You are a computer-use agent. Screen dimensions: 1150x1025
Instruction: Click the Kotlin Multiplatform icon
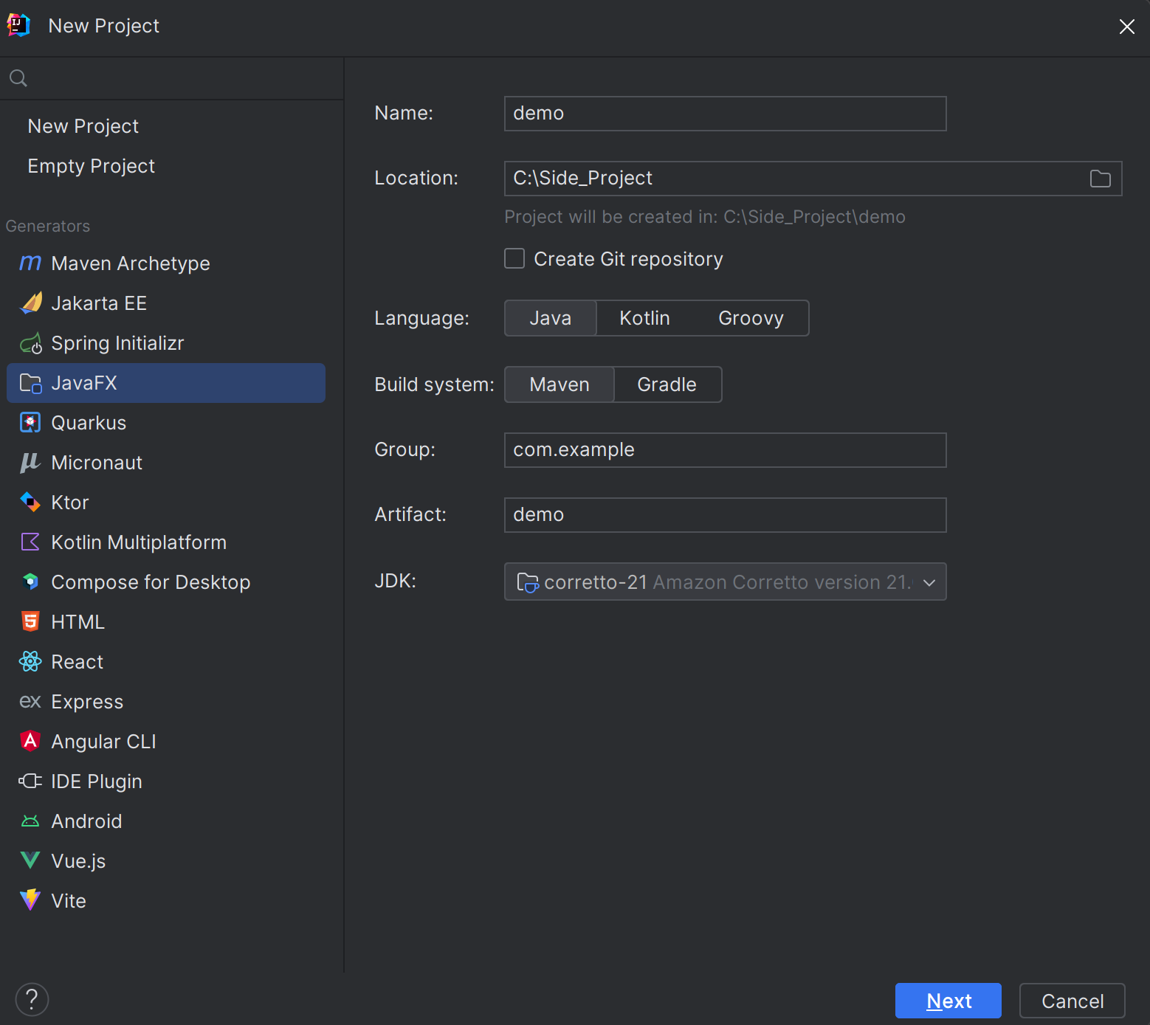pyautogui.click(x=30, y=542)
